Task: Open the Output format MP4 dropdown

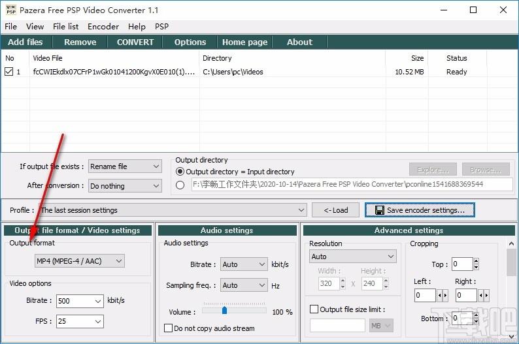Action: (80, 261)
